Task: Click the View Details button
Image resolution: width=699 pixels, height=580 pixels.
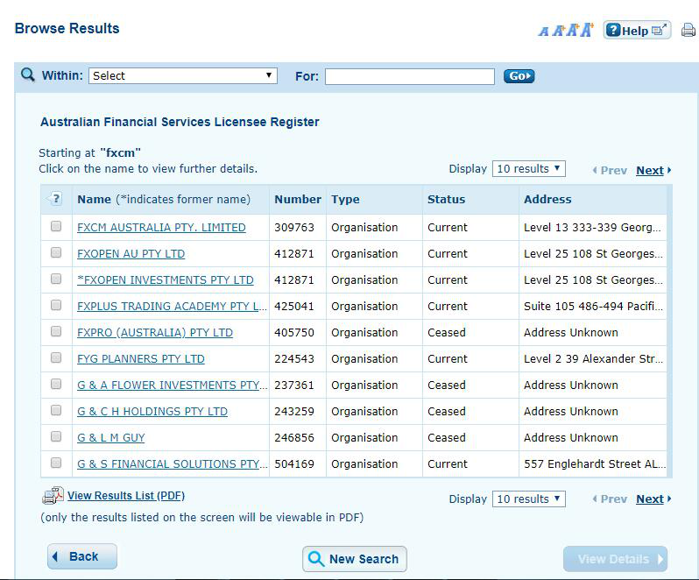Action: pos(615,559)
